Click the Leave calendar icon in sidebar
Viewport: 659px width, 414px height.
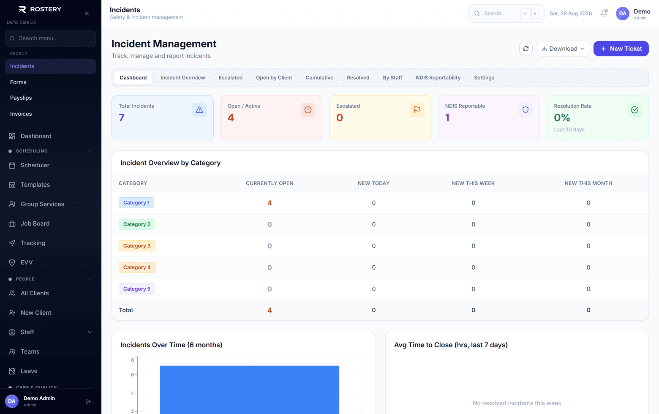click(x=12, y=371)
